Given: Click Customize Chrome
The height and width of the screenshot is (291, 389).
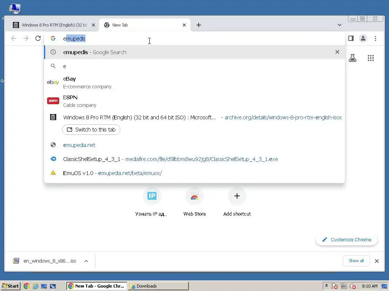Looking at the screenshot, I should [x=346, y=239].
